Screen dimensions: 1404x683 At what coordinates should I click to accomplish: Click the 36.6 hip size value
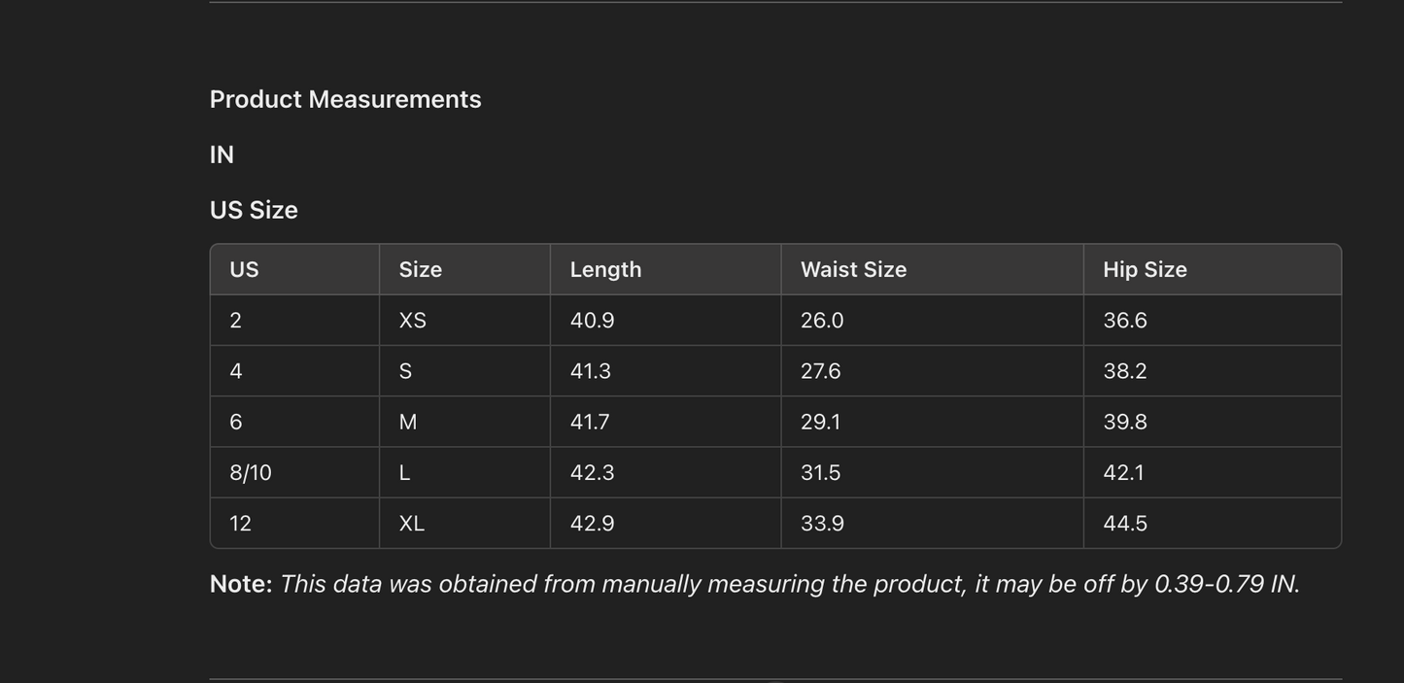1125,321
